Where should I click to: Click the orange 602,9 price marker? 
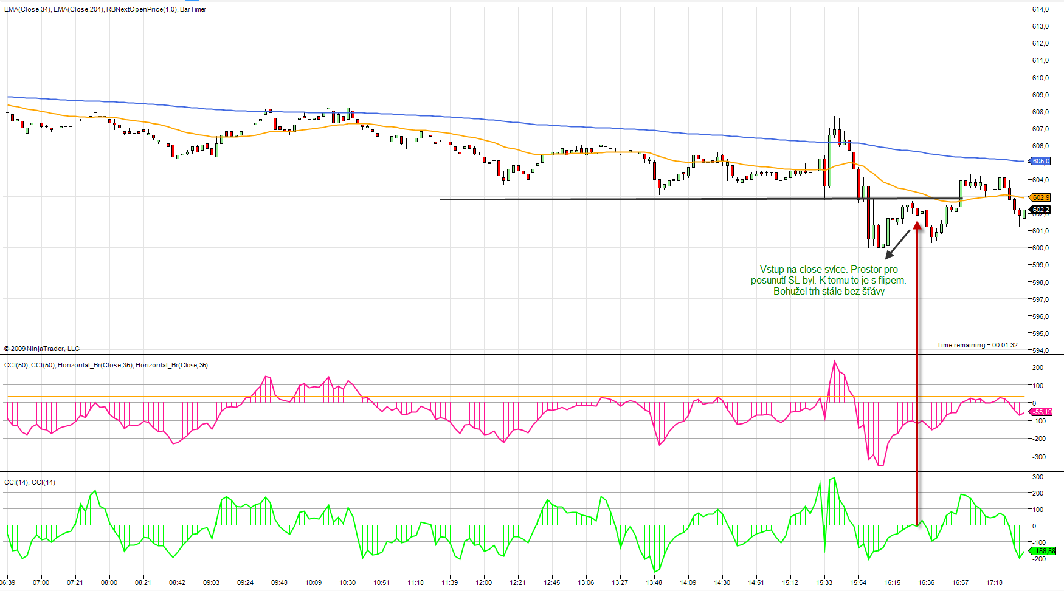1040,197
